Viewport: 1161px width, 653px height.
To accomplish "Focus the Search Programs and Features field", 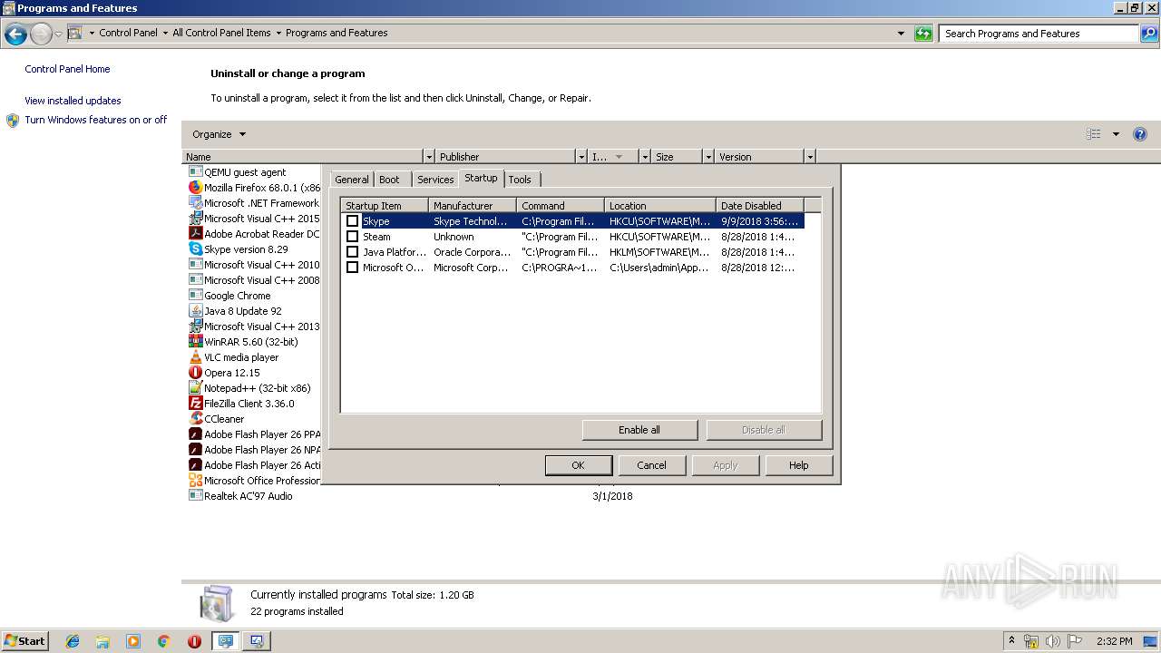I will coord(1039,34).
